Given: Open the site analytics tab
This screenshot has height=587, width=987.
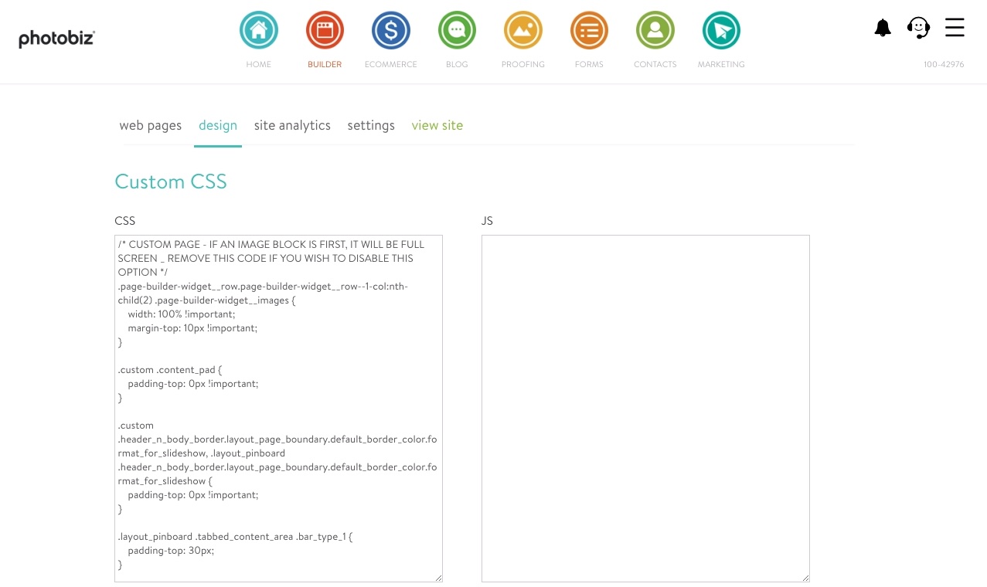Looking at the screenshot, I should click(x=292, y=125).
